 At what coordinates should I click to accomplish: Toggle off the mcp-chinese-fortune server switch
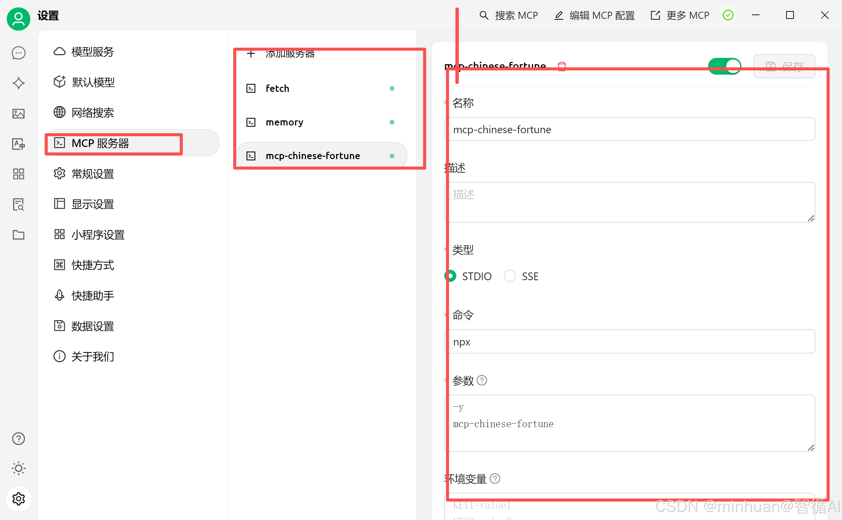point(724,66)
